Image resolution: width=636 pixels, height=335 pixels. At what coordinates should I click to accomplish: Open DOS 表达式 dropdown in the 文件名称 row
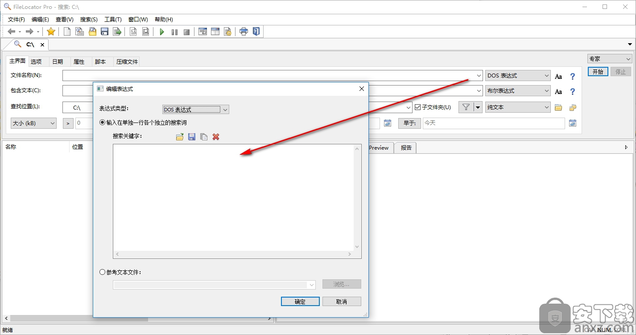point(518,76)
